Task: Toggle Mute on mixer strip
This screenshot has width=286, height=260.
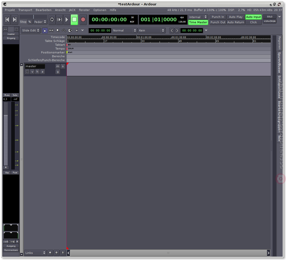Action: tap(7, 95)
